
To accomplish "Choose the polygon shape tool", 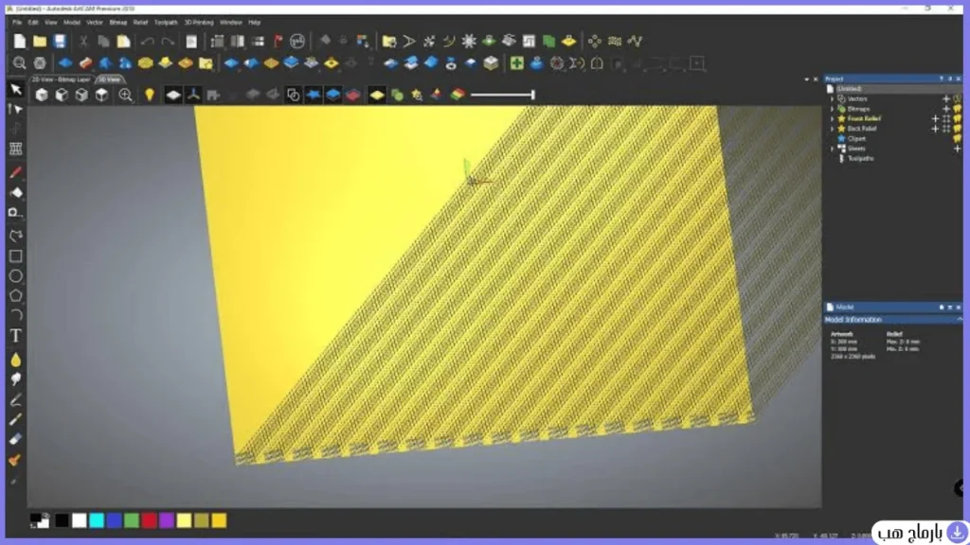I will pos(16,296).
